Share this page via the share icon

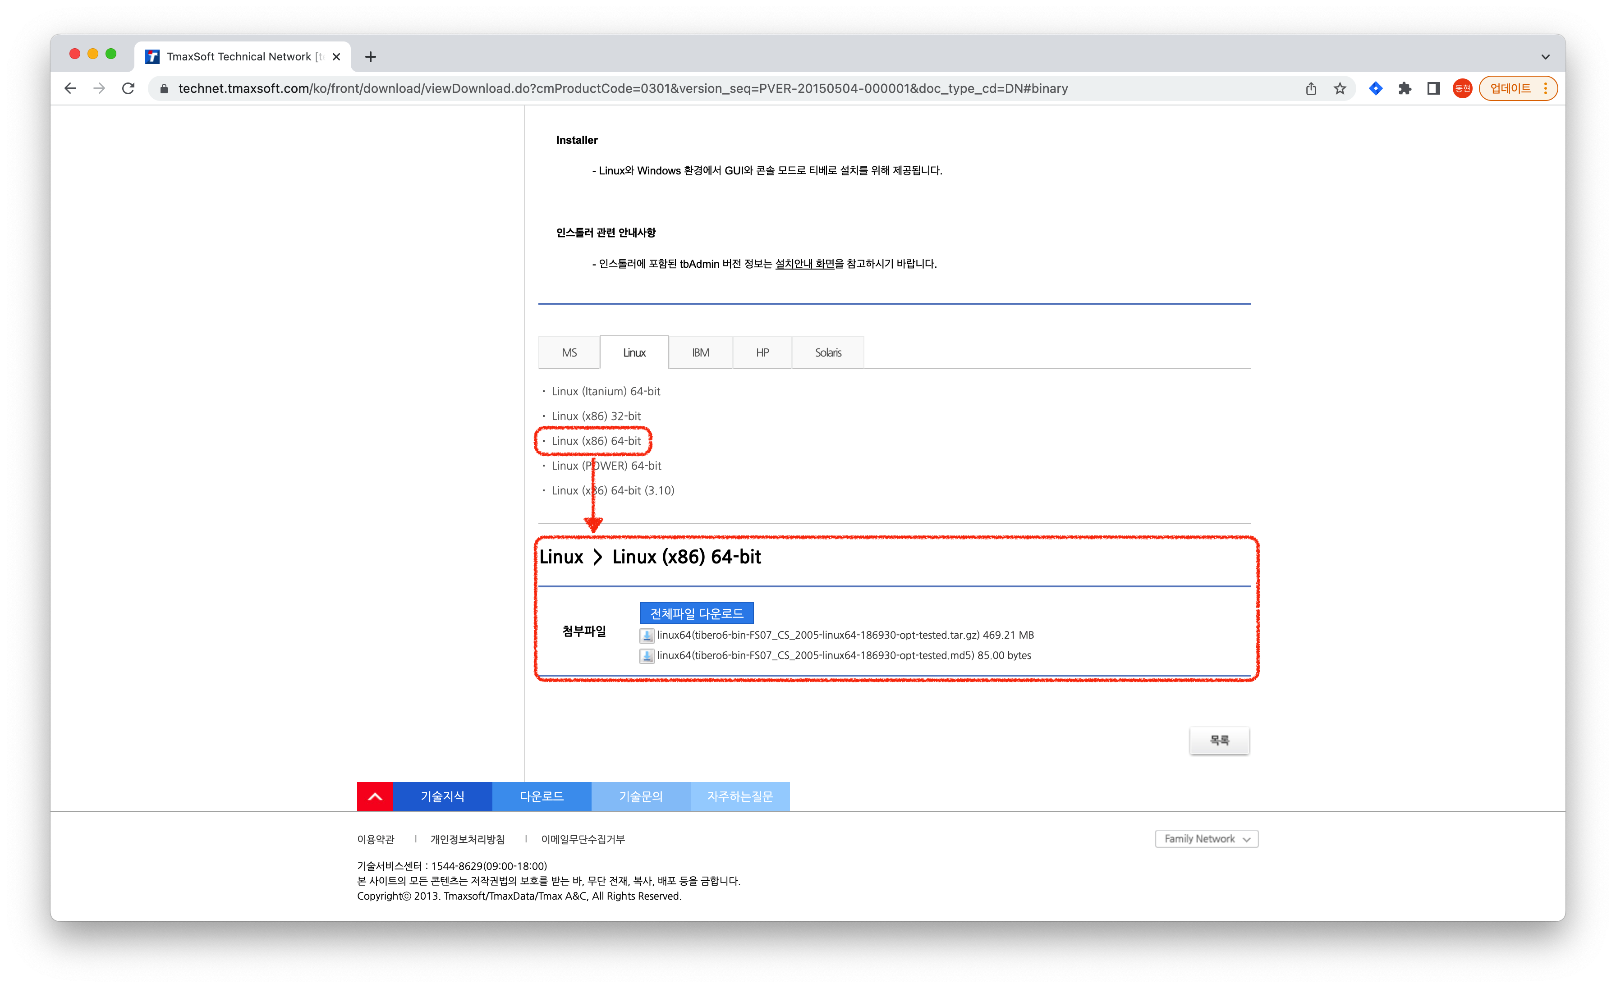[1310, 88]
